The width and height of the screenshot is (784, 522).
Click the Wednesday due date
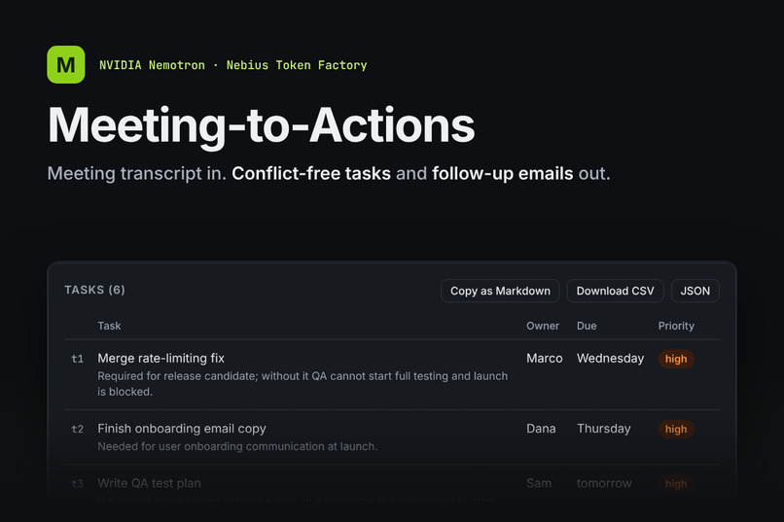click(610, 358)
